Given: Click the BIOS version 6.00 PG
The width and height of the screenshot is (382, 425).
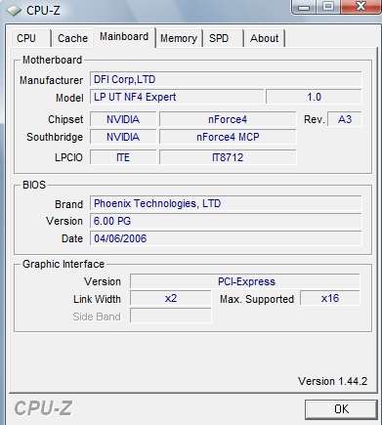Looking at the screenshot, I should pos(226,221).
